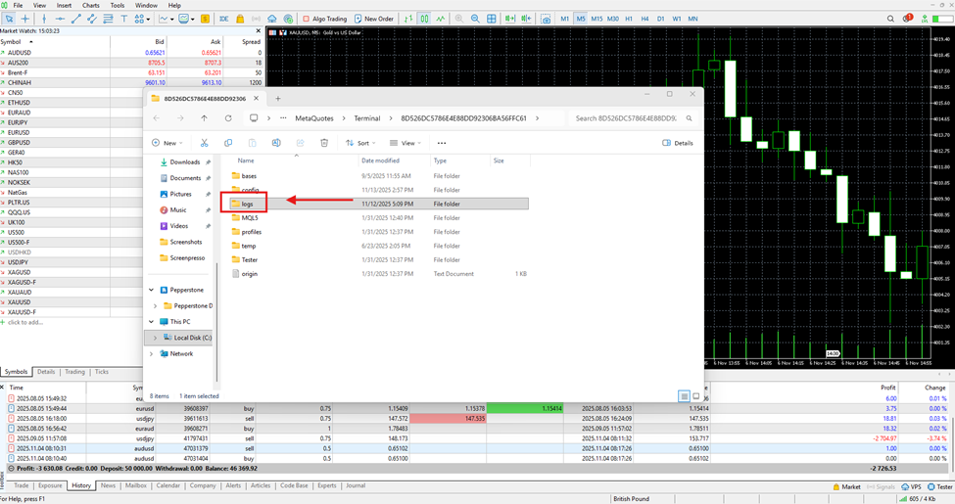The width and height of the screenshot is (955, 504).
Task: Select the logs folder
Action: tap(248, 204)
